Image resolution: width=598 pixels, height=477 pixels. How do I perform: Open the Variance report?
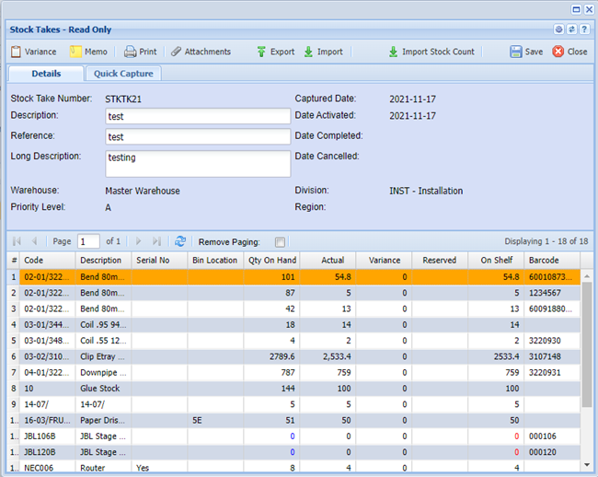point(34,52)
